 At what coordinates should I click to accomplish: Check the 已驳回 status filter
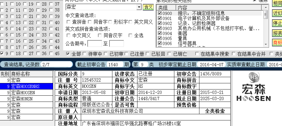click(x=148, y=54)
